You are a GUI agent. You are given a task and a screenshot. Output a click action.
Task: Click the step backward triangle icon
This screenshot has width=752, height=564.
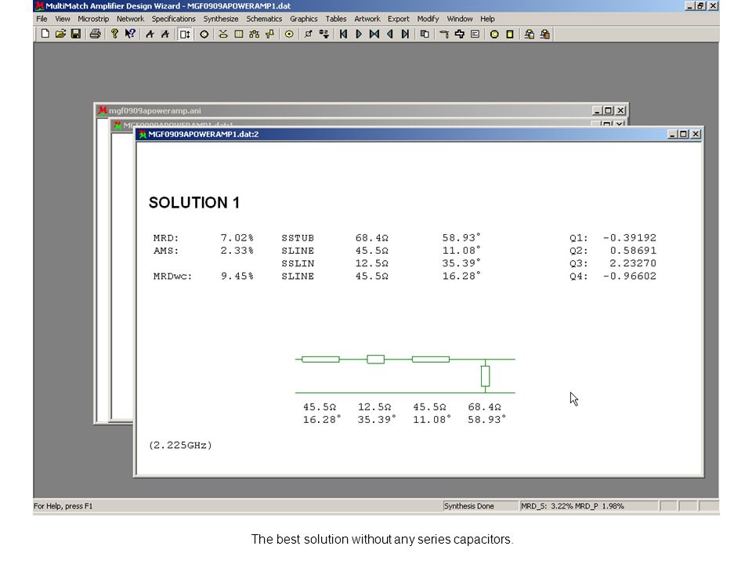pos(390,34)
